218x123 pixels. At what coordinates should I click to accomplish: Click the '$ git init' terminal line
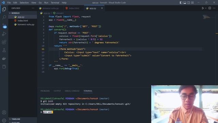coord(47,101)
